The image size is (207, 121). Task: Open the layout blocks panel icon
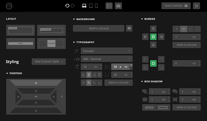109,6
